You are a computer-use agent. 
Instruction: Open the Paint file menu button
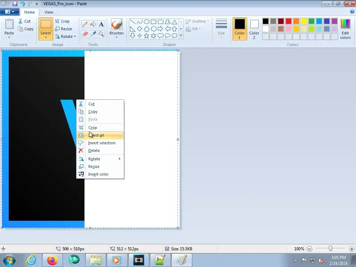click(x=9, y=12)
